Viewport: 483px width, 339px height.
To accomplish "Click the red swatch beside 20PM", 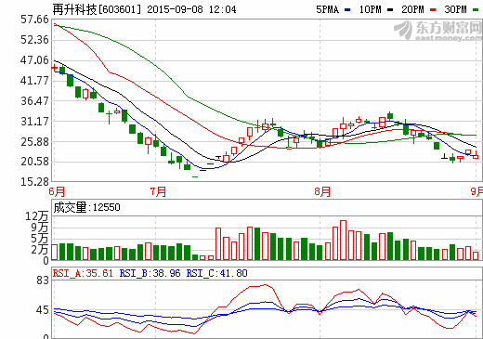I will click(x=433, y=10).
